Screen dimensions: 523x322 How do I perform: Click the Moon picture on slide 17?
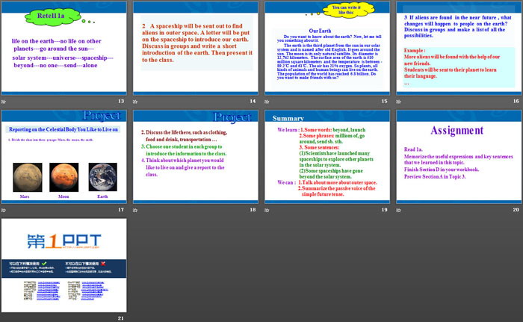point(64,177)
